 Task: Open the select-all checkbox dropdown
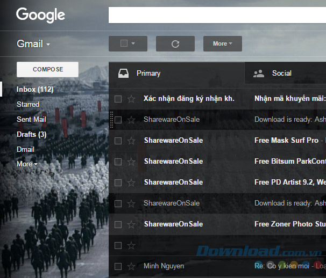tap(128, 44)
